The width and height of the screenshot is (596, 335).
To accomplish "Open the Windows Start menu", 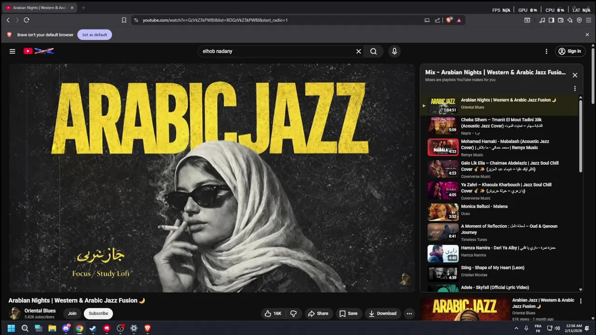I will pos(11,328).
